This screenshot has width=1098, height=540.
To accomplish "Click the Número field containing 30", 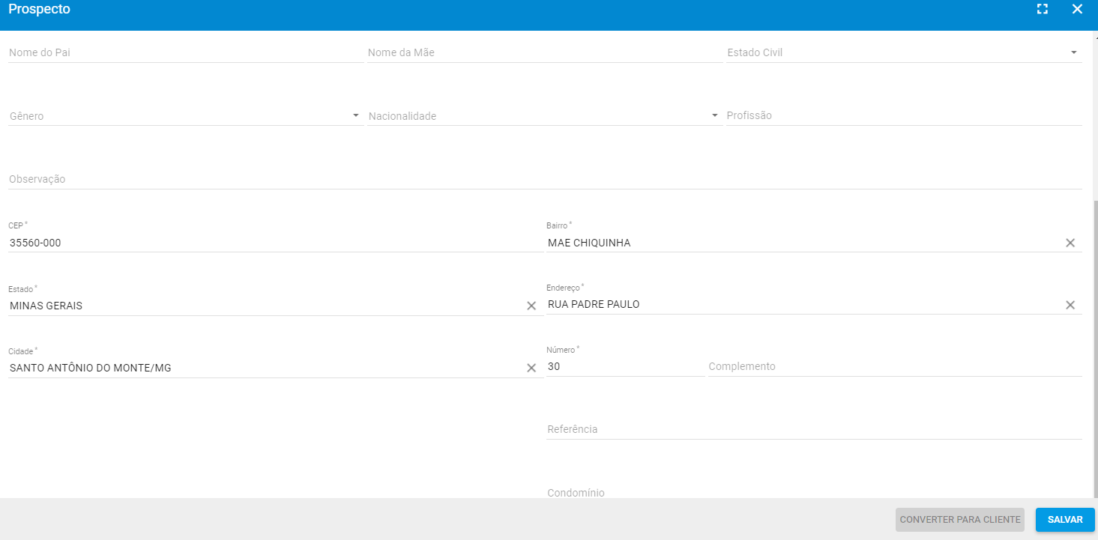I will (x=615, y=366).
